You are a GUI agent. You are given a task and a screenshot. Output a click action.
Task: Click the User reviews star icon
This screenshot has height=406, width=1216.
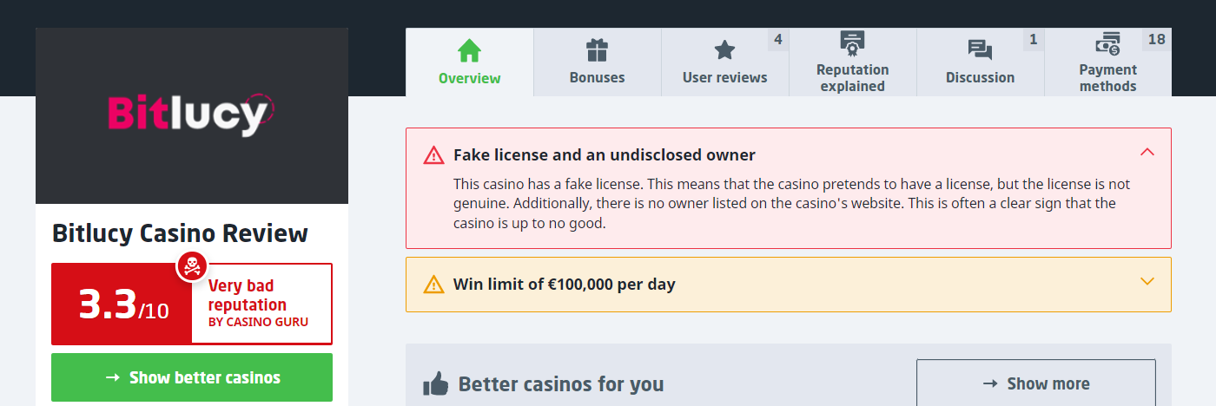tap(724, 50)
